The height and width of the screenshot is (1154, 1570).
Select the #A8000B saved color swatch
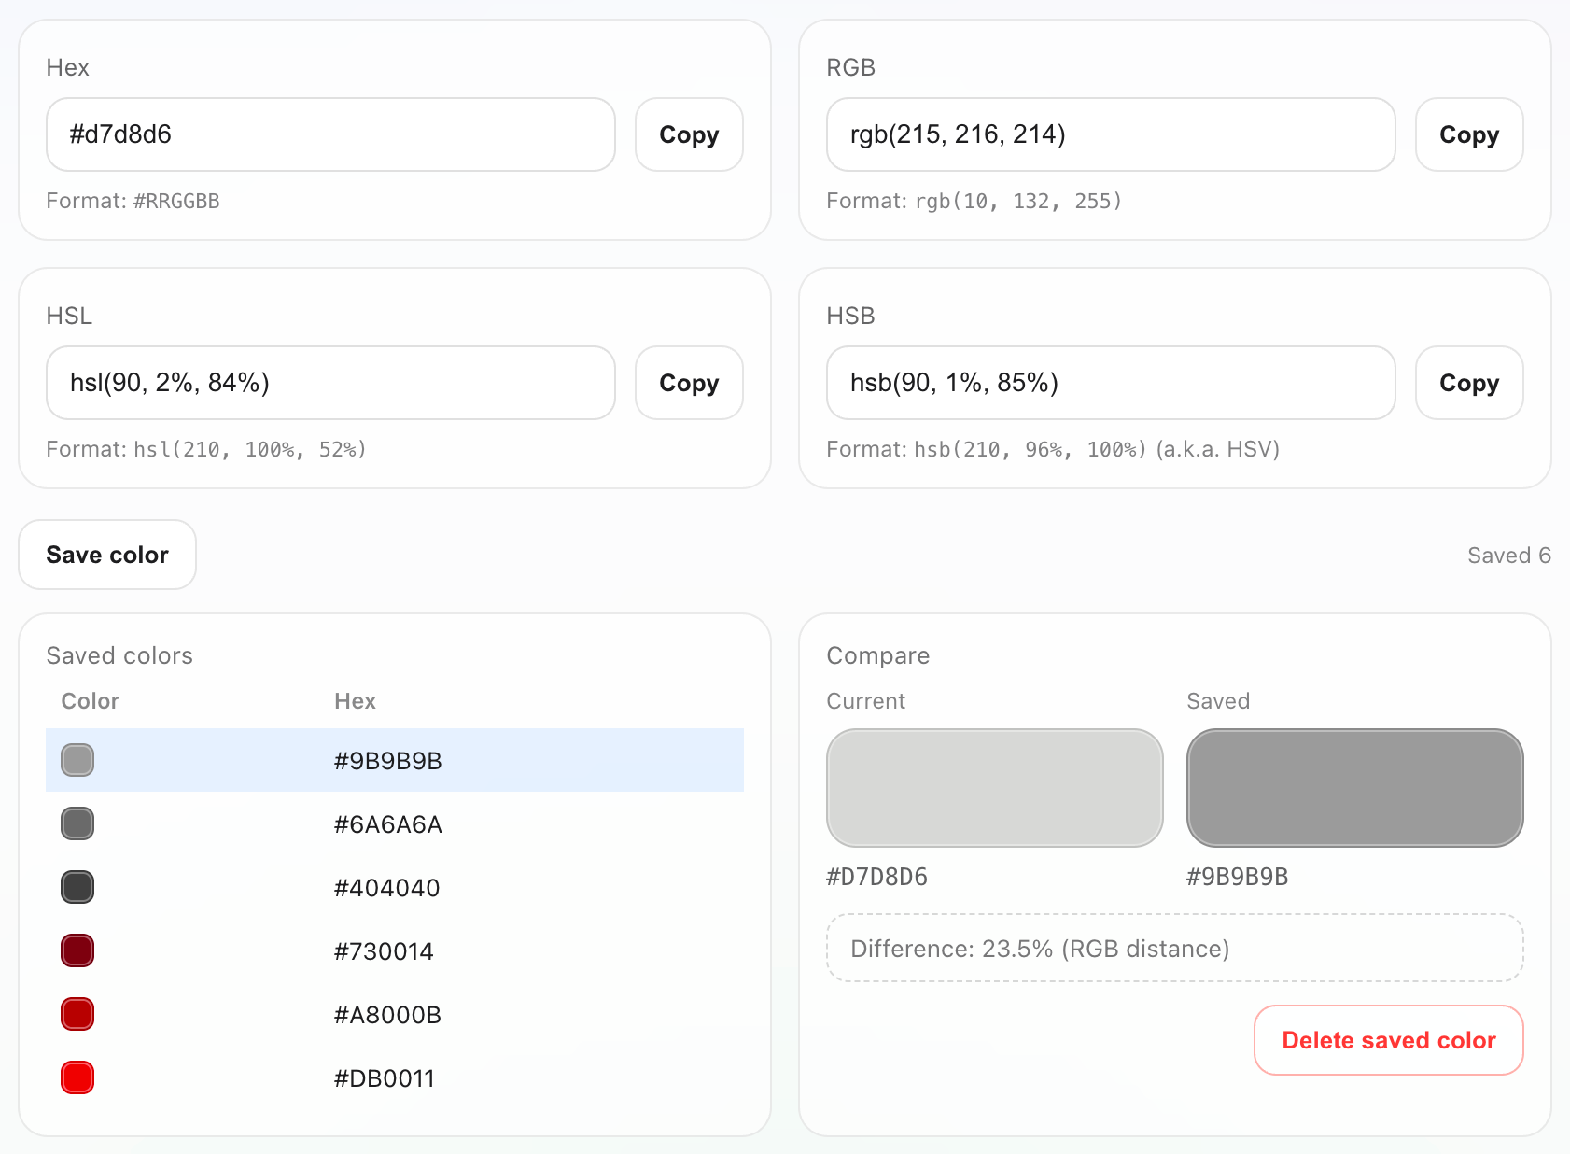[77, 1014]
